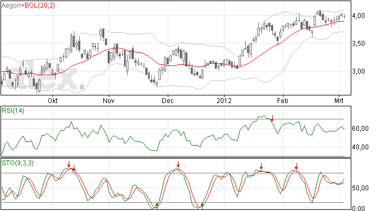This screenshot has width=377, height=211.
Task: Select the RSI(14) indicator label
Action: click(x=13, y=111)
